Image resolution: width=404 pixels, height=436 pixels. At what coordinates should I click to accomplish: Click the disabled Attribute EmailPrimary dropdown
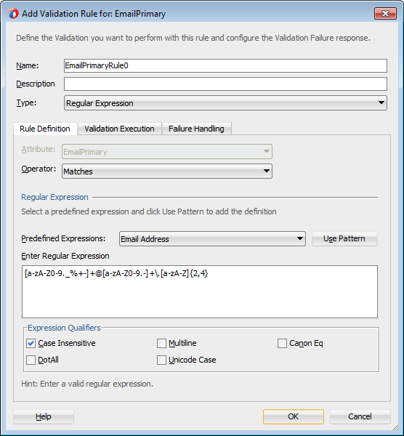click(x=167, y=152)
